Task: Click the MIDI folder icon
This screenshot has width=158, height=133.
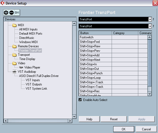Action: pos(14,25)
